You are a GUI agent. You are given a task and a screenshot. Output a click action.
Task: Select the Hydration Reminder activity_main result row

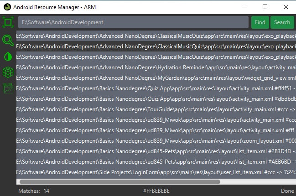point(156,67)
